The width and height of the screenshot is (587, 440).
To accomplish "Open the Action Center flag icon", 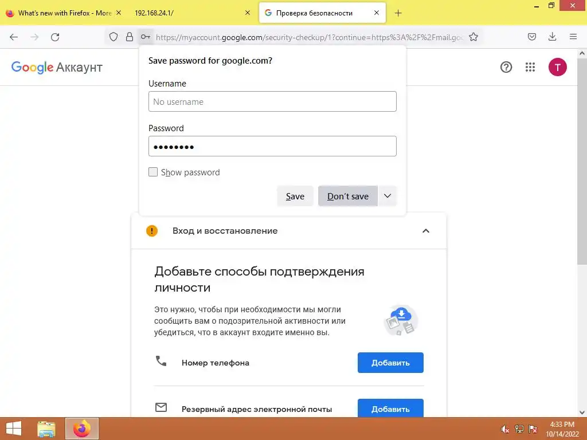I will (x=533, y=429).
